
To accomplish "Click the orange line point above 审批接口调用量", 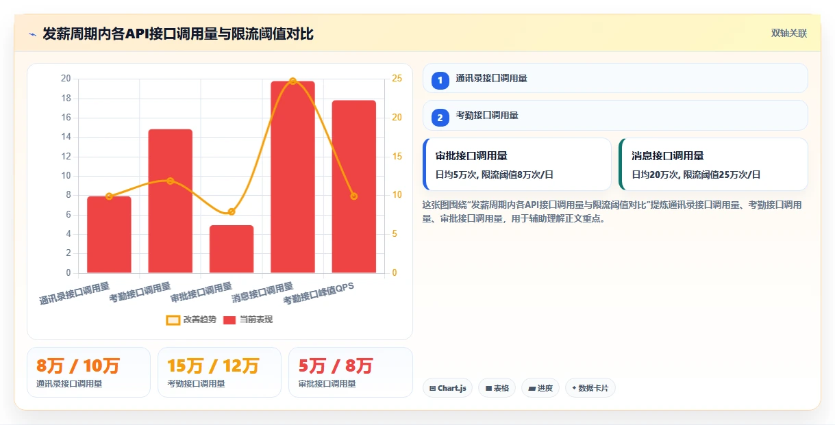I will [232, 211].
